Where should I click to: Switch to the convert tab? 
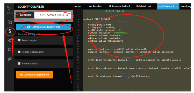point(78,6)
